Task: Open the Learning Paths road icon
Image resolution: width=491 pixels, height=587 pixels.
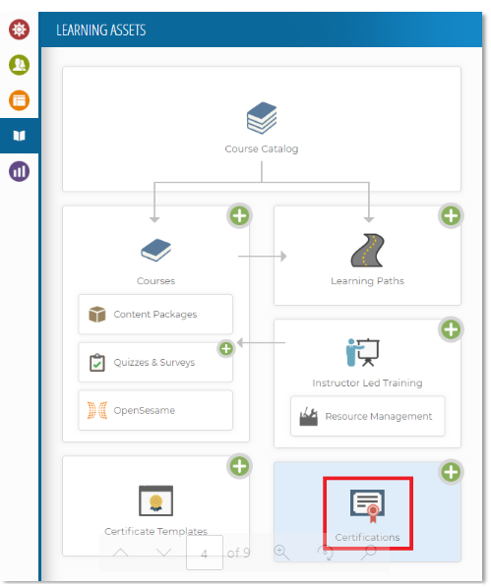Action: click(367, 250)
